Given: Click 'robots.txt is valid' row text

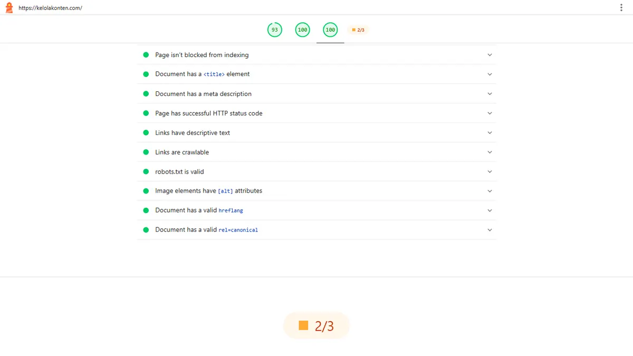Looking at the screenshot, I should point(179,172).
